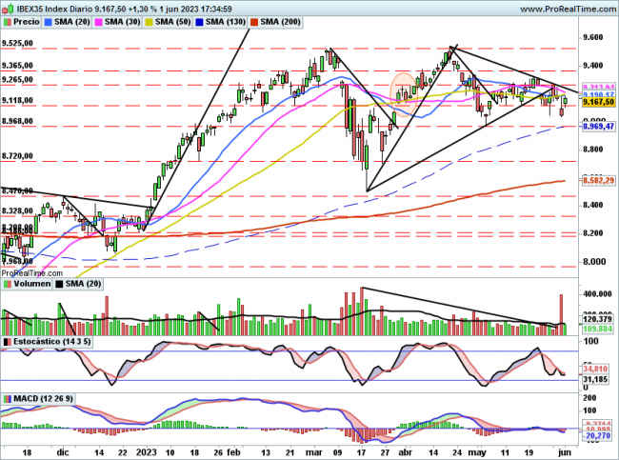619x460 pixels.
Task: Select the SMA (130) legend label
Action: pyautogui.click(x=226, y=22)
